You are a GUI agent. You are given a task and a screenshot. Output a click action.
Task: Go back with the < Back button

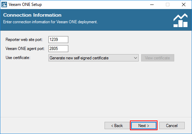point(117,125)
